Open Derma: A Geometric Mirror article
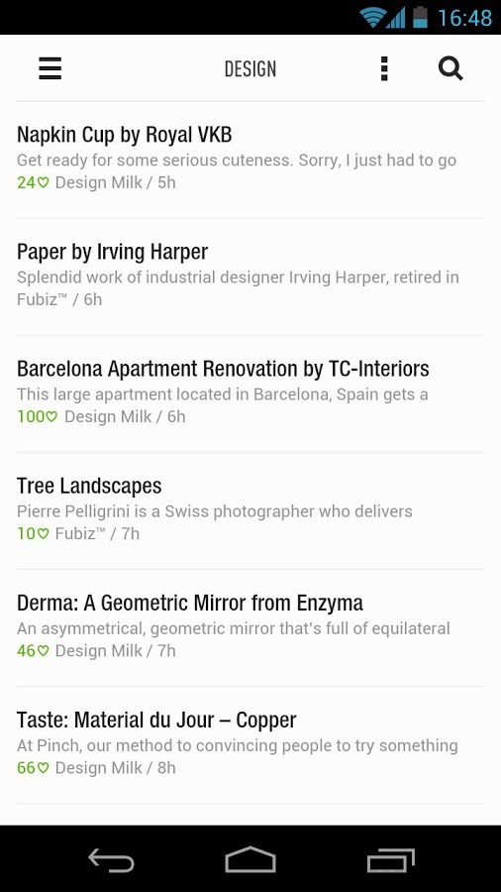 (x=250, y=627)
